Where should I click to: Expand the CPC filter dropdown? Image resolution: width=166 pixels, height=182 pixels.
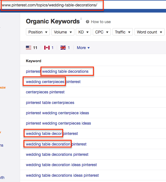point(102,32)
